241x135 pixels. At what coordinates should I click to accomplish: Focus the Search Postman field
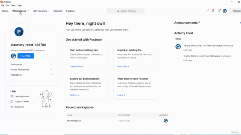(x=125, y=11)
